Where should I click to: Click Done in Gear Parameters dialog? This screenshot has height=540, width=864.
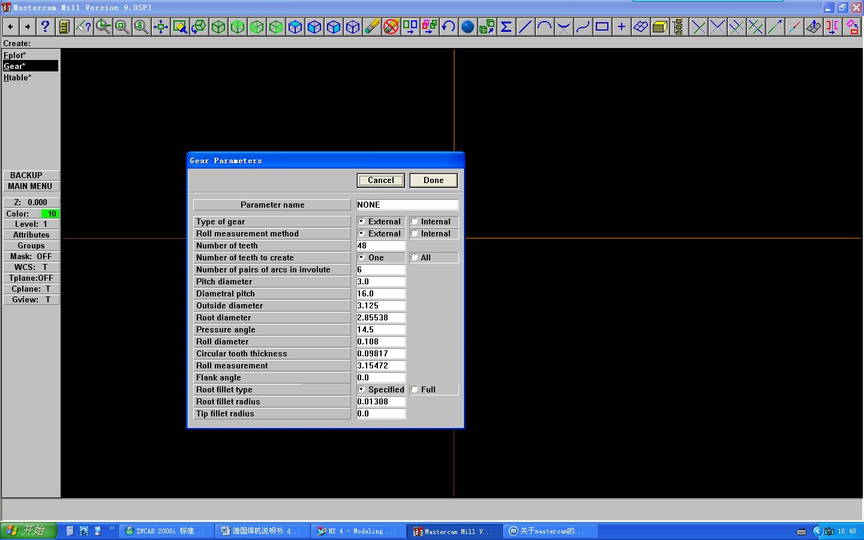(x=434, y=180)
